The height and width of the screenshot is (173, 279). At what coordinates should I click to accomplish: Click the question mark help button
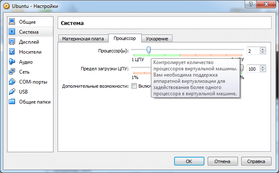click(x=251, y=4)
